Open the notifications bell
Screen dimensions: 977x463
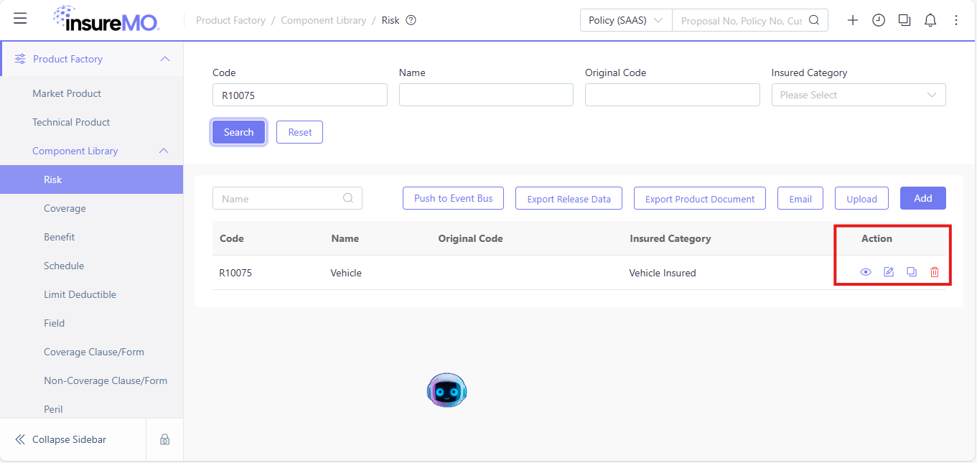[x=930, y=20]
